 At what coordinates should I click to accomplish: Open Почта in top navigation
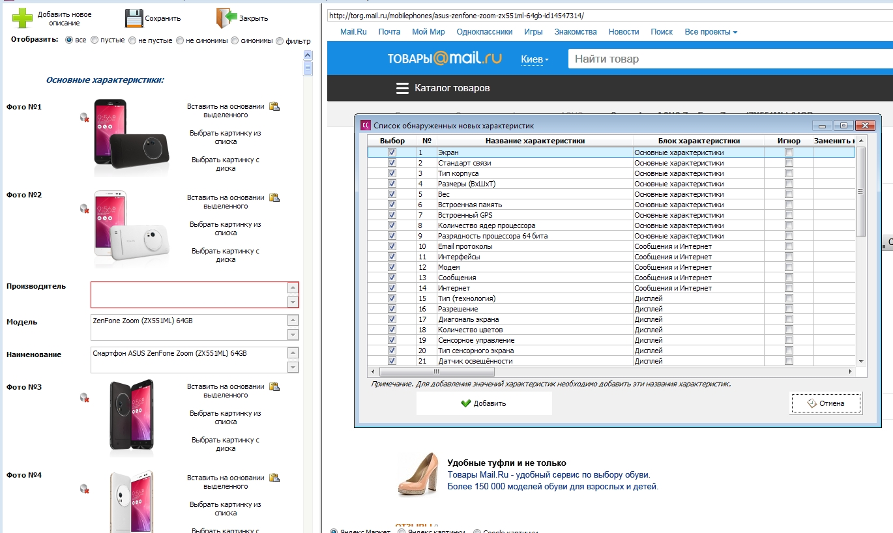coord(389,32)
